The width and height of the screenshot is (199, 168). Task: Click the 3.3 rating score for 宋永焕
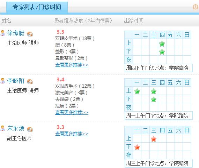pos(60,127)
